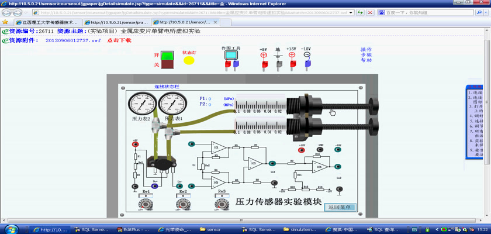Click the lower syringe screw handle knob
Image resolution: width=491 pixels, height=234 pixels.
pyautogui.click(x=374, y=127)
